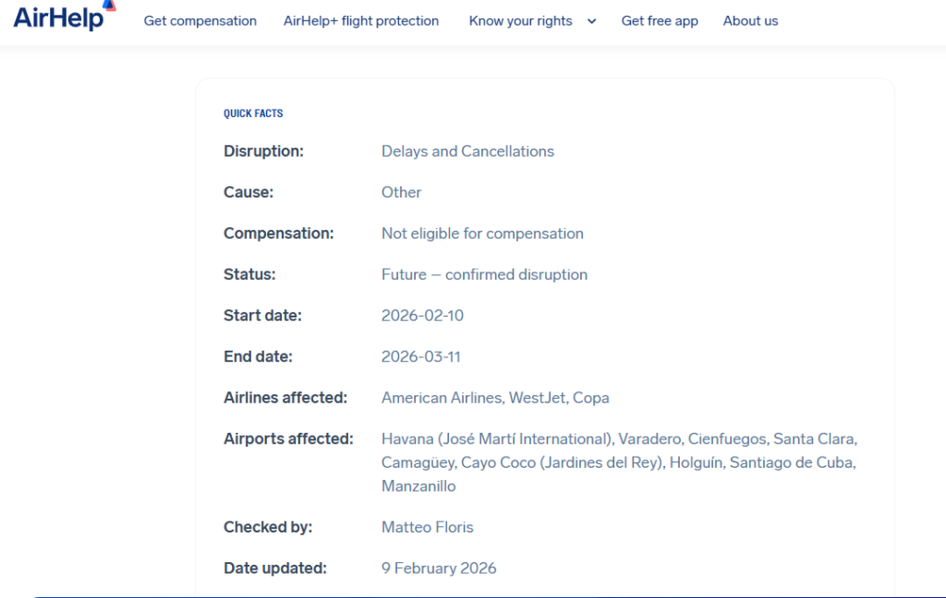Click the Future — confirmed disruption status link
The height and width of the screenshot is (598, 946).
484,274
